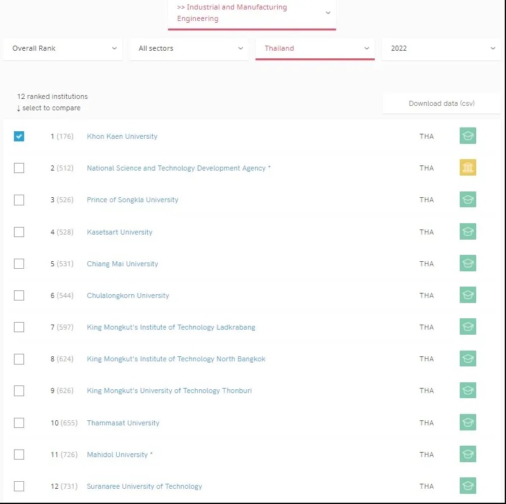Click the "select to compare" text
506x504 pixels.
(51, 108)
